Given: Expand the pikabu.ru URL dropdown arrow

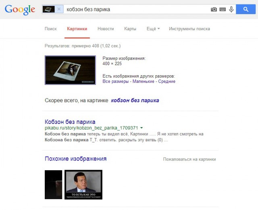Looking at the screenshot, I should tap(141, 128).
